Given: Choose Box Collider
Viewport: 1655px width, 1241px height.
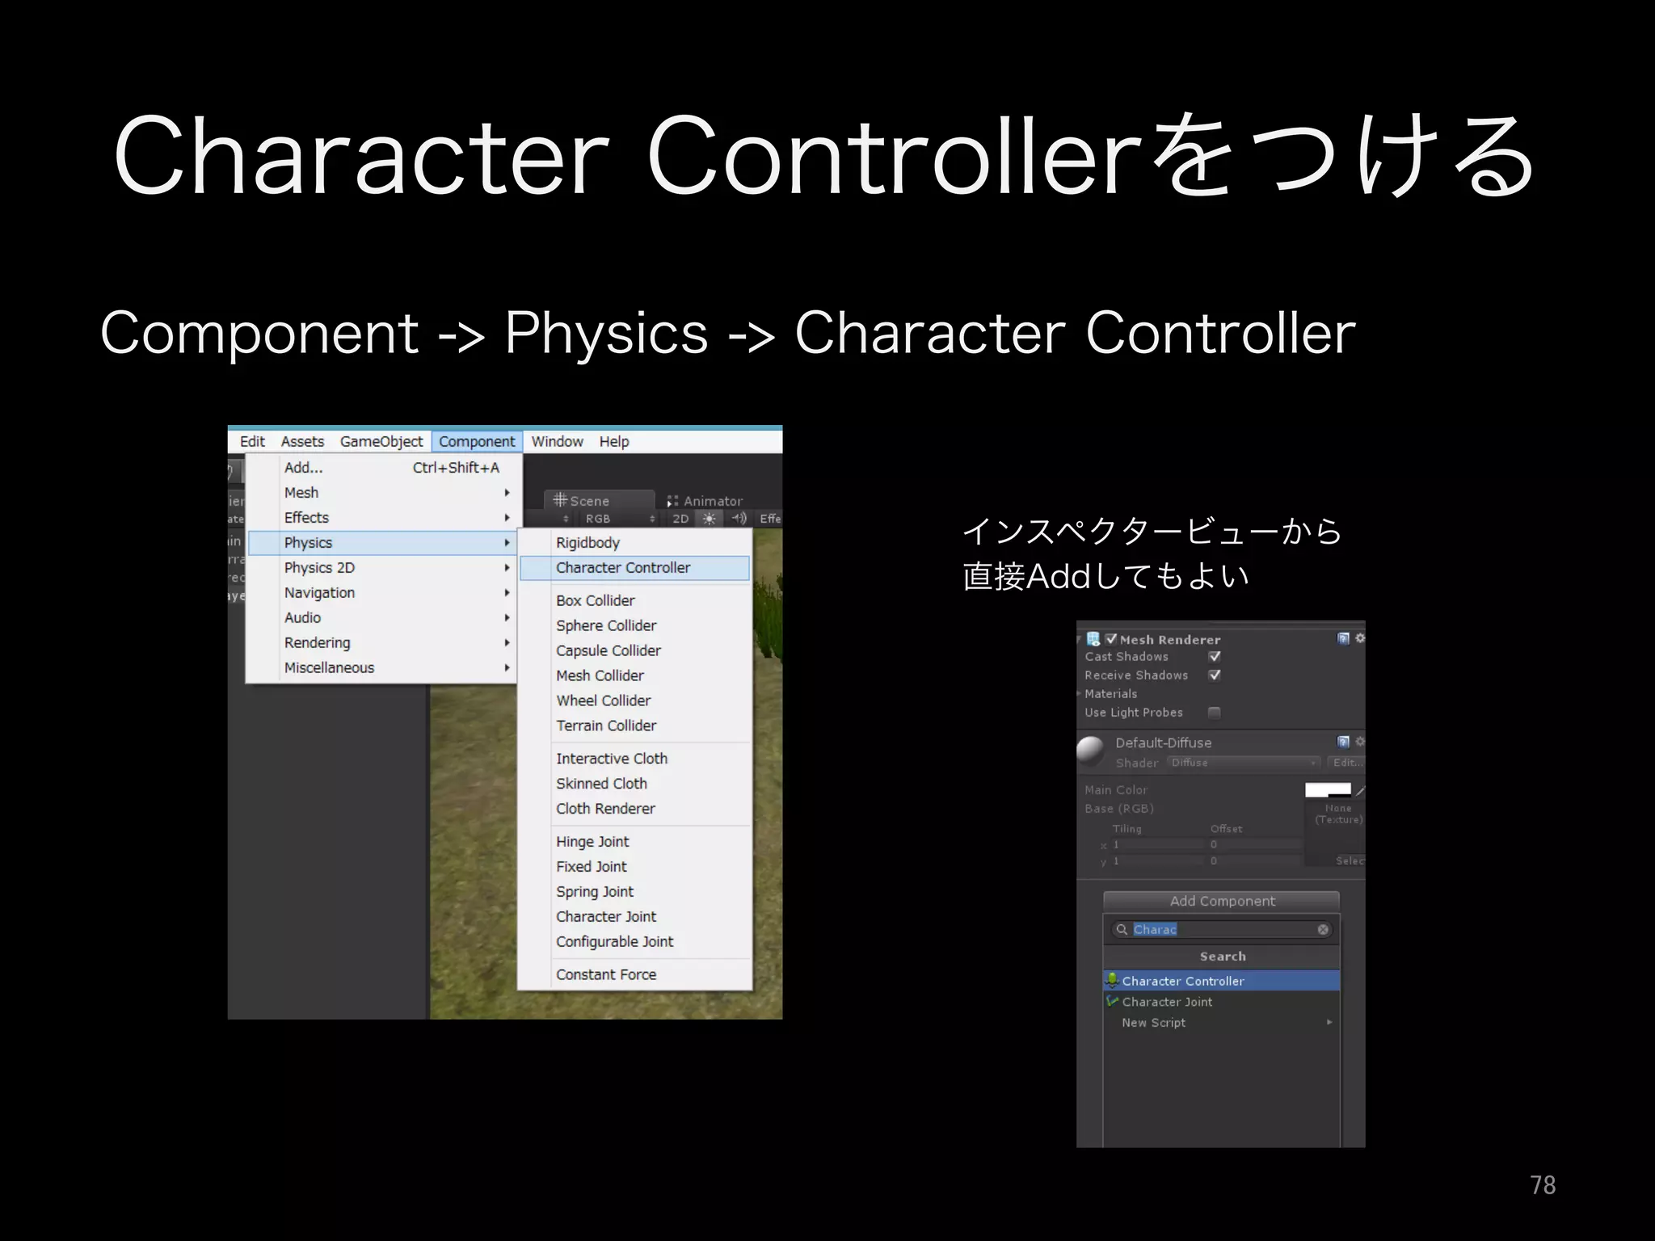Looking at the screenshot, I should (635, 601).
